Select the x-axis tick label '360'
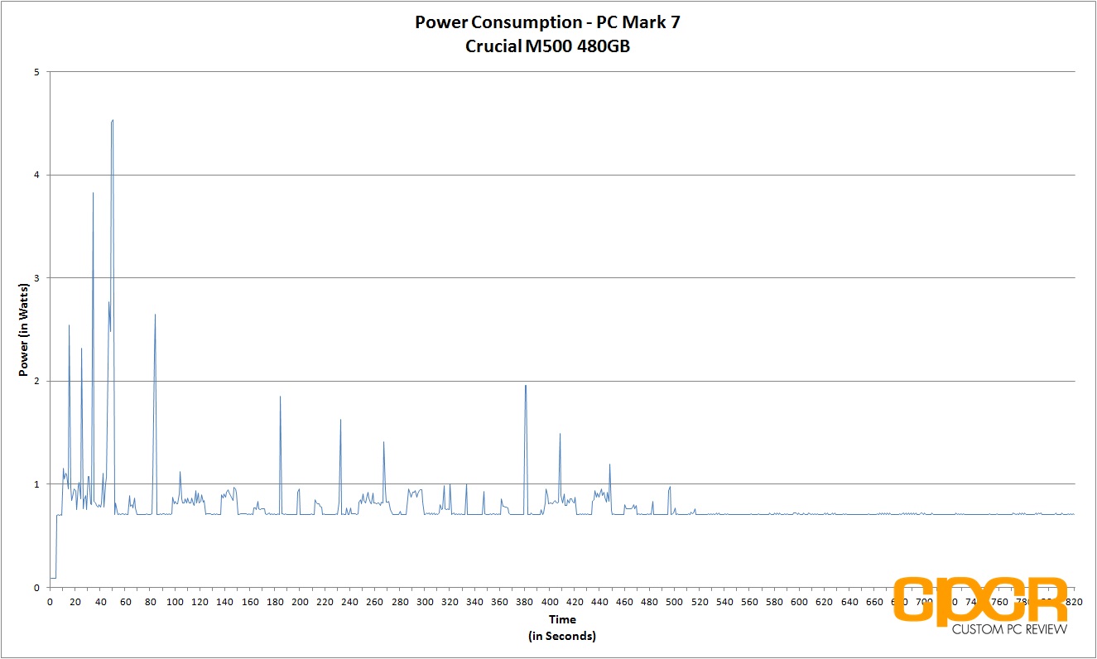1097x659 pixels. coord(499,602)
